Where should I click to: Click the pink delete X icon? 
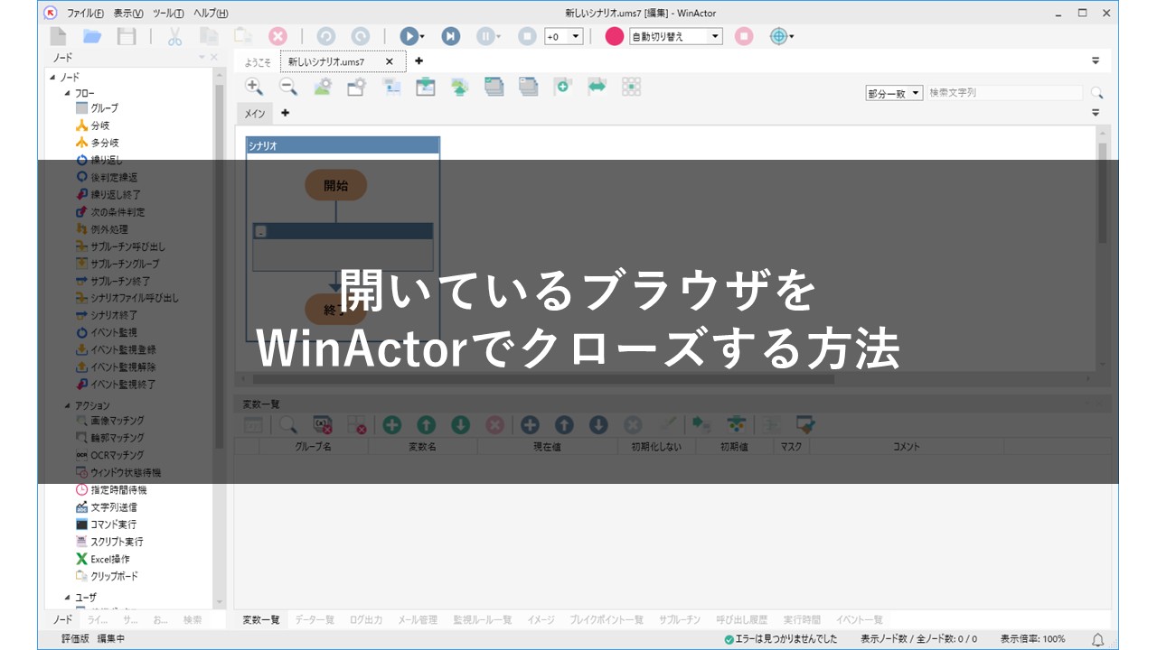tap(277, 36)
